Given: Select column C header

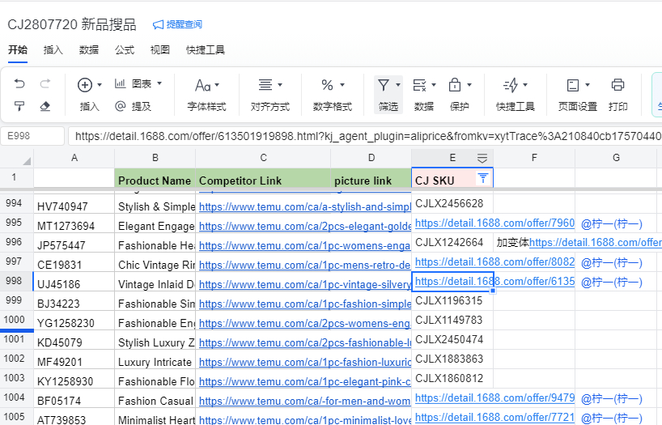Looking at the screenshot, I should (x=263, y=158).
